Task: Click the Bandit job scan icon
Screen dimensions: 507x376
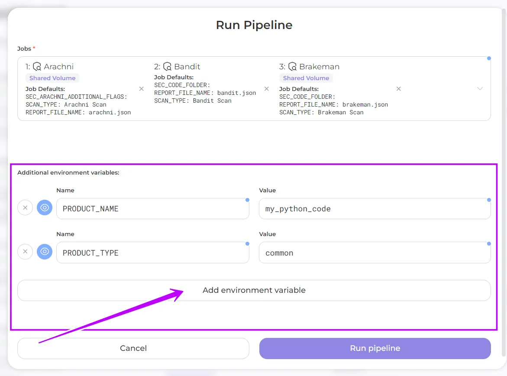Action: 167,67
